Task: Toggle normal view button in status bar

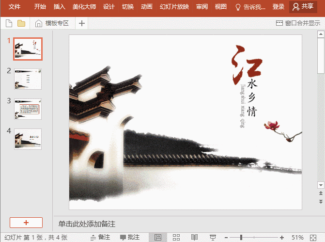Action: pos(157,237)
